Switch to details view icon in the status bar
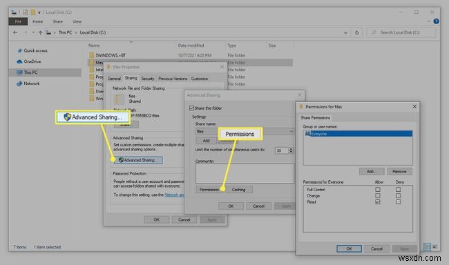449x265 pixels. pos(427,246)
